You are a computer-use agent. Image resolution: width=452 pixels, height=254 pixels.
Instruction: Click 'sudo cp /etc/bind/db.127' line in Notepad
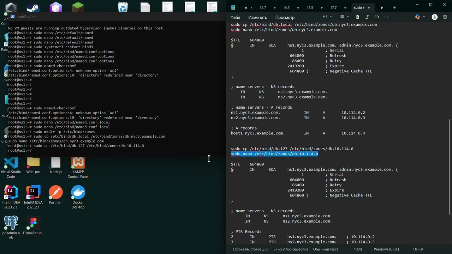tap(292, 149)
